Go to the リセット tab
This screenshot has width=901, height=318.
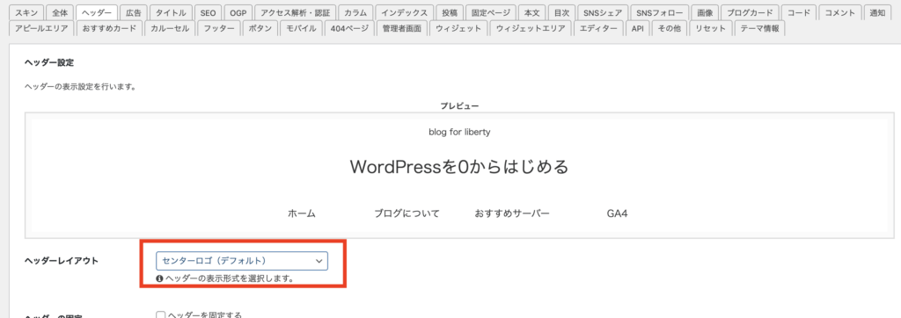point(711,29)
